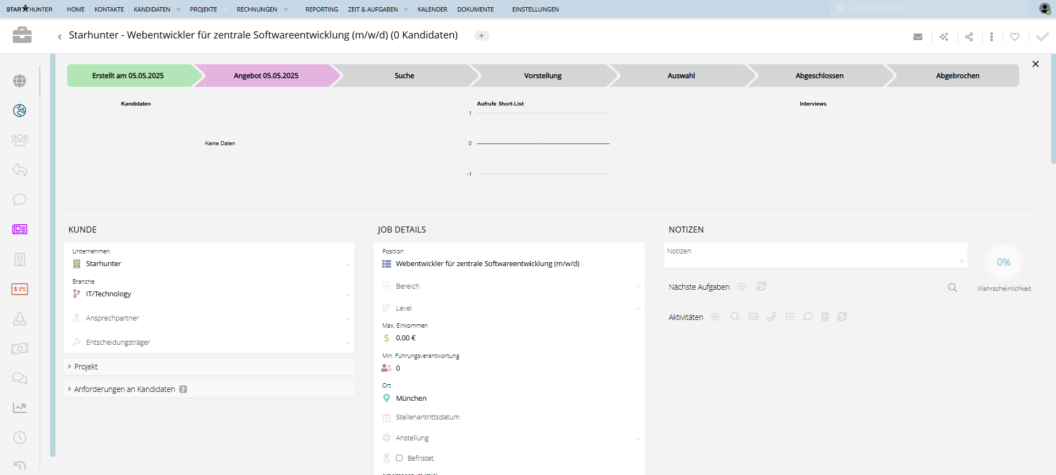This screenshot has height=475, width=1056.
Task: Filter activities by task list icon
Action: point(790,317)
